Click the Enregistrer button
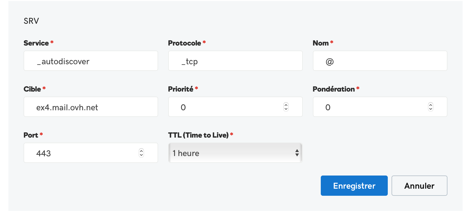Viewport: 470px width, 217px height. [354, 186]
